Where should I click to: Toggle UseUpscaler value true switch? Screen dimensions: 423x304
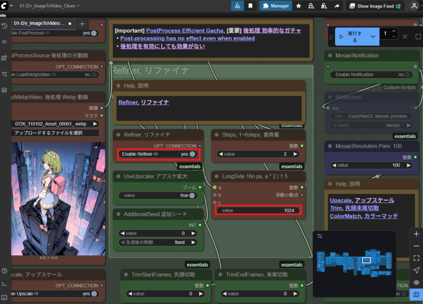click(x=192, y=195)
